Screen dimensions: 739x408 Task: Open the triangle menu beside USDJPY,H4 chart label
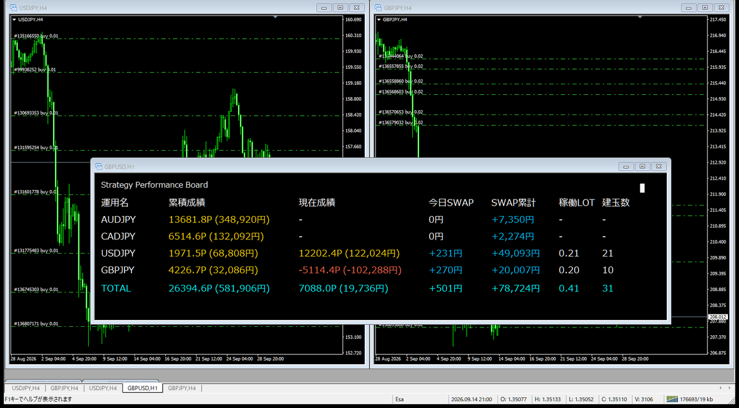coord(14,20)
